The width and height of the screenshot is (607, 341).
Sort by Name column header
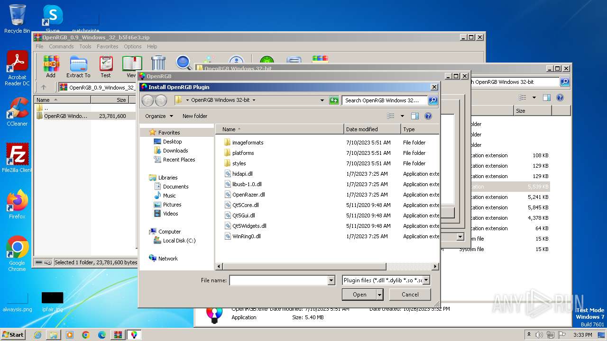click(x=280, y=129)
